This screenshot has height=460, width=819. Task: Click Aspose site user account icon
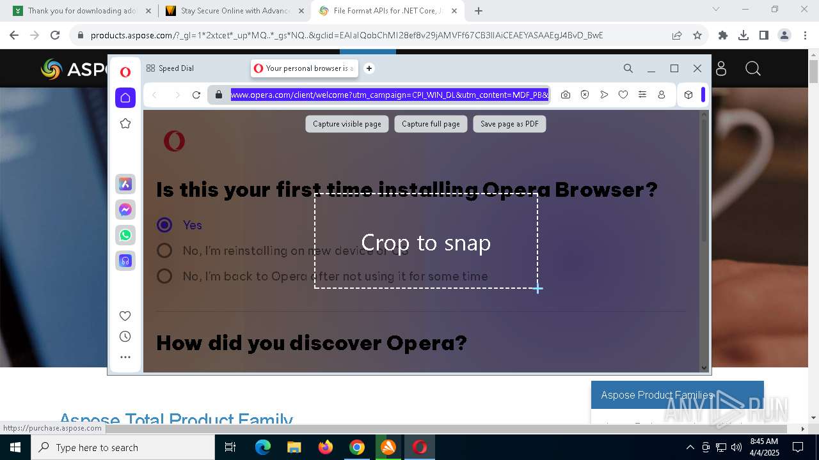coord(721,68)
